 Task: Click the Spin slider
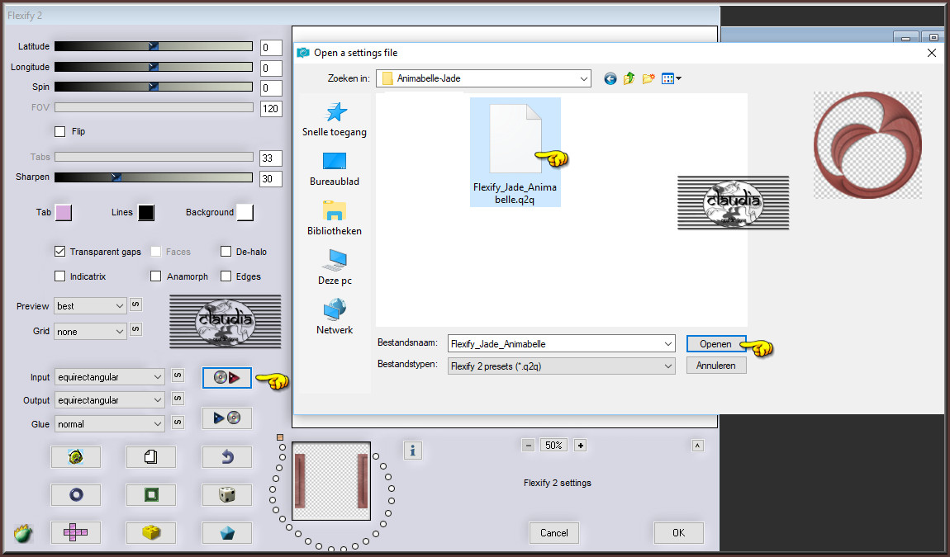[154, 87]
